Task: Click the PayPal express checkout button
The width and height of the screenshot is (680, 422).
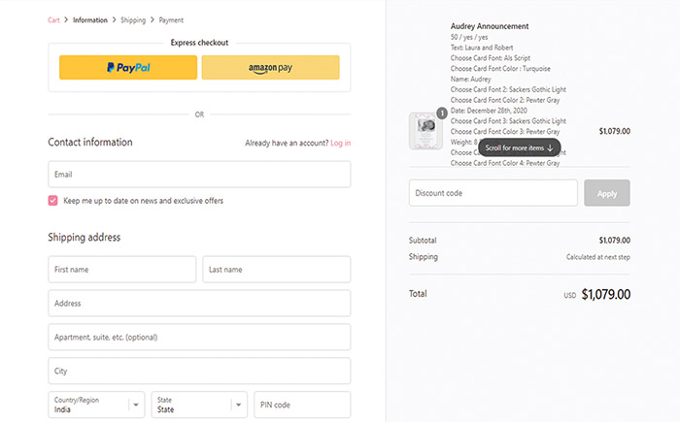Action: [x=128, y=68]
